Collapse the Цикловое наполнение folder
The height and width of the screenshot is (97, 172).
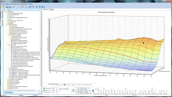(x=8, y=35)
